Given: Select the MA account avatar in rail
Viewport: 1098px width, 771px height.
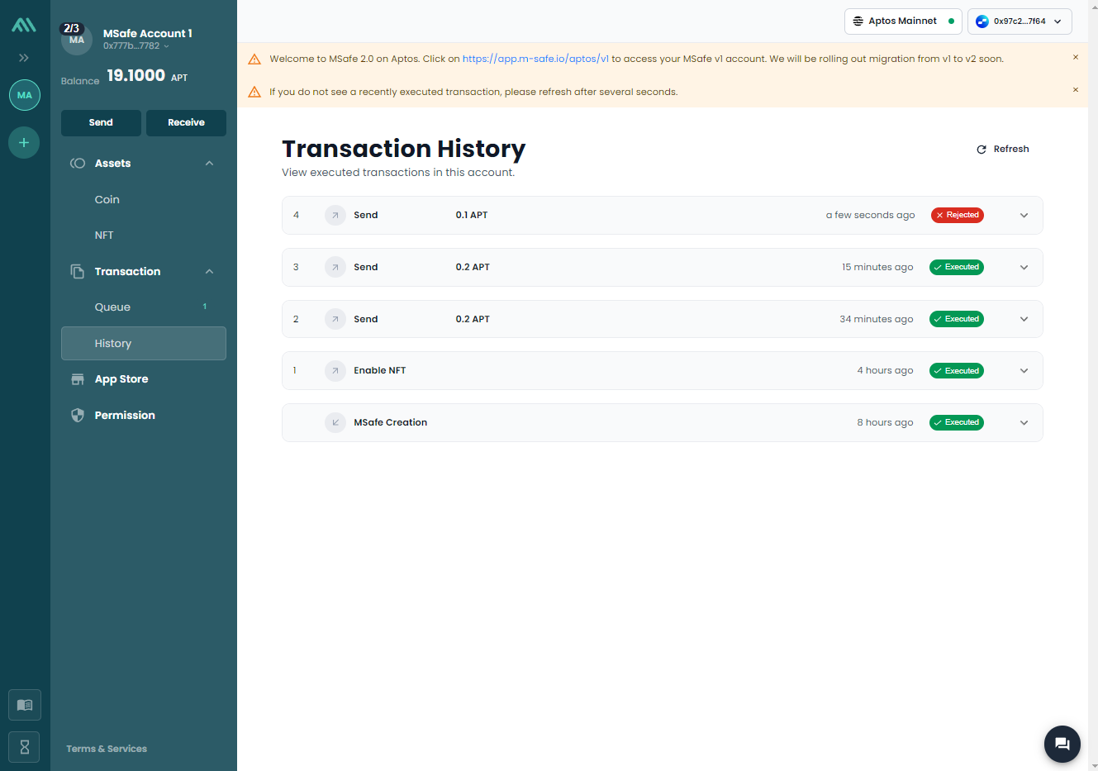Looking at the screenshot, I should [x=25, y=95].
